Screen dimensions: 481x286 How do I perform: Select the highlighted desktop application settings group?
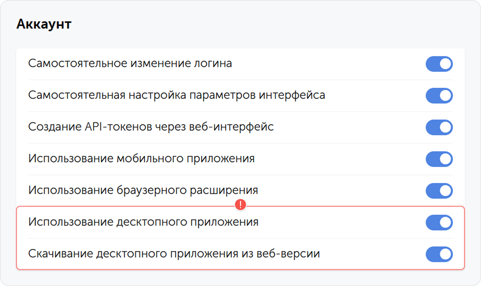click(x=240, y=238)
